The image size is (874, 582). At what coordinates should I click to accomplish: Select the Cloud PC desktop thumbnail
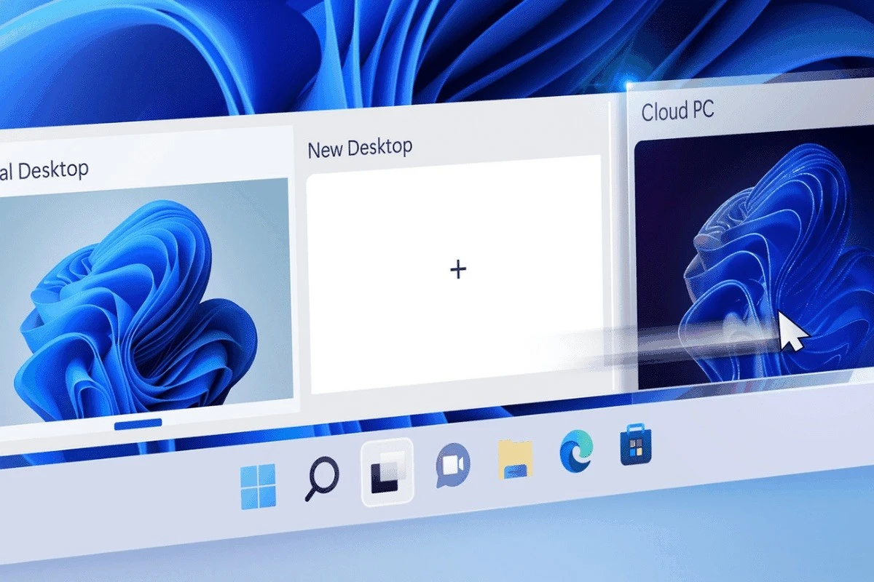pos(750,262)
